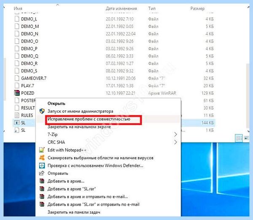Sort by Дата изменения column header
Image resolution: width=253 pixels, height=220 pixels.
click(121, 8)
